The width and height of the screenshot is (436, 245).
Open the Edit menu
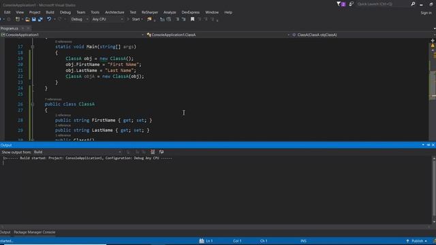pos(7,12)
